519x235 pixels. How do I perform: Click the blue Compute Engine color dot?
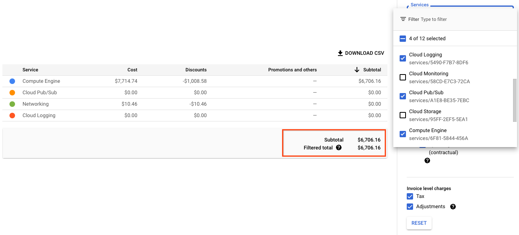pyautogui.click(x=12, y=81)
